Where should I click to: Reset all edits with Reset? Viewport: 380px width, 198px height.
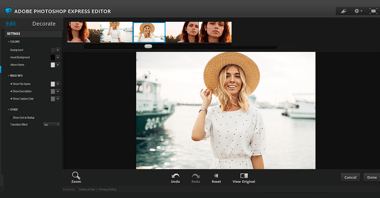[216, 178]
